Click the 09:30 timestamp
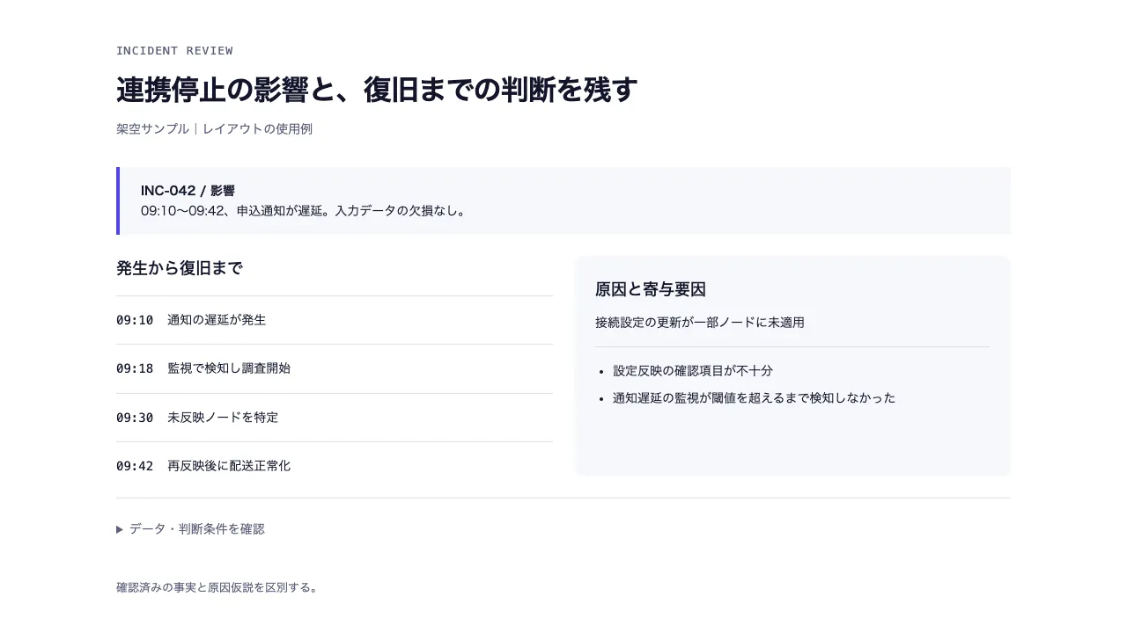1127x633 pixels. point(135,418)
